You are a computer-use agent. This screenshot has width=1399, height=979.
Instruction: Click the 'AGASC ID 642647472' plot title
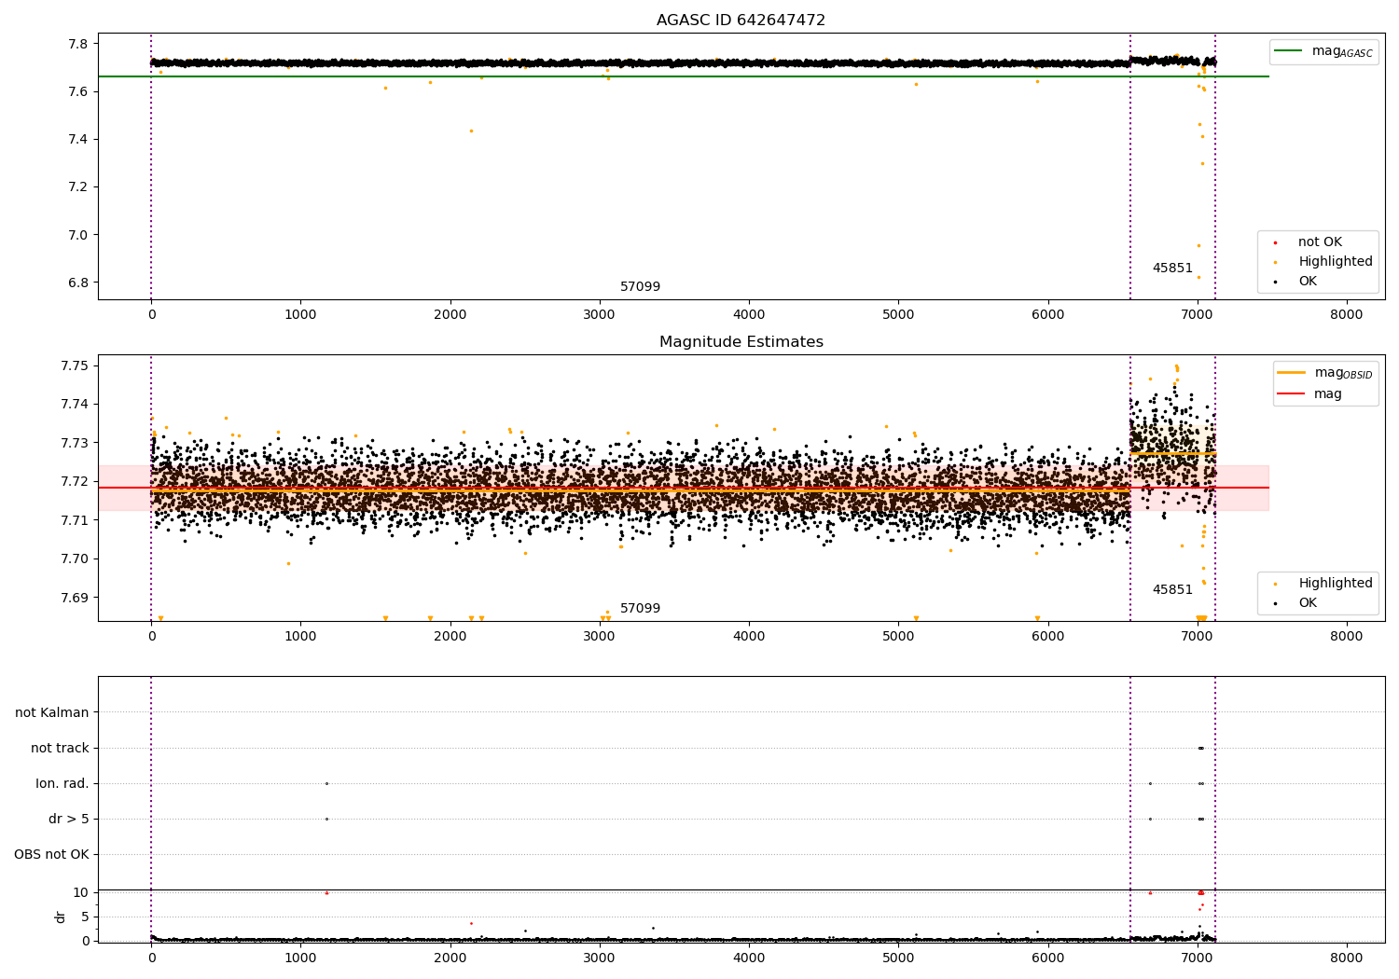click(x=741, y=21)
